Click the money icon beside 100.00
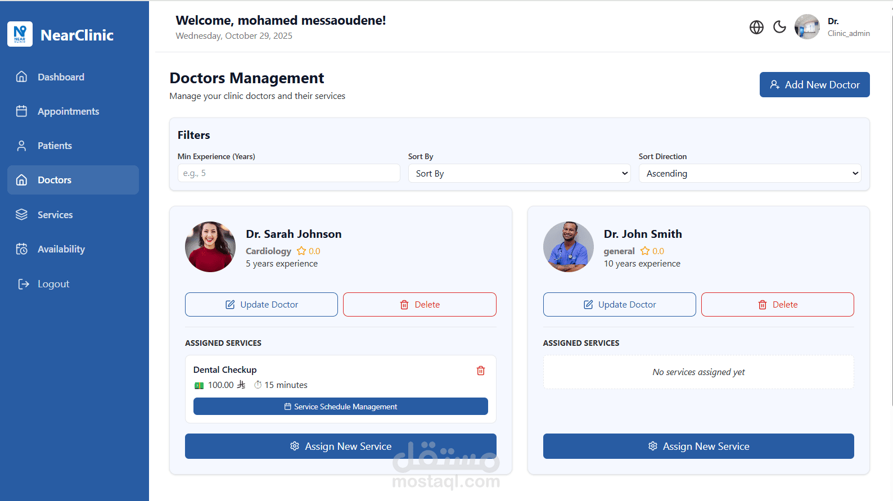The height and width of the screenshot is (501, 893). click(x=199, y=385)
